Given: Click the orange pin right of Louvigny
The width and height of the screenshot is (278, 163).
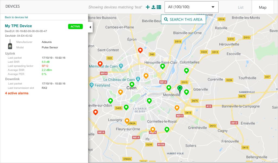Looking at the screenshot, I should (x=127, y=120).
